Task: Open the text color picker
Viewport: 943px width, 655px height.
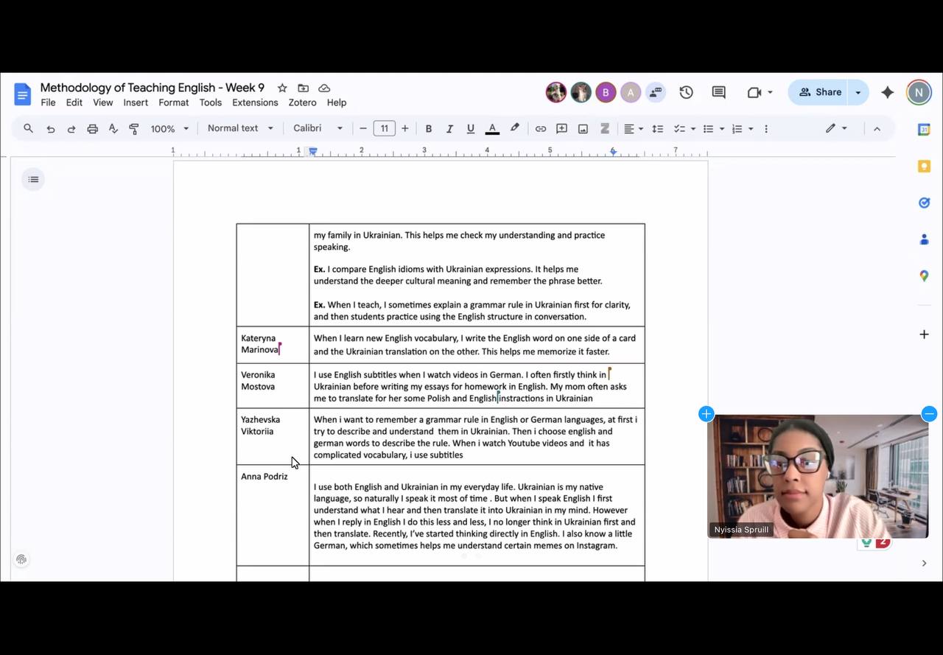Action: [492, 129]
